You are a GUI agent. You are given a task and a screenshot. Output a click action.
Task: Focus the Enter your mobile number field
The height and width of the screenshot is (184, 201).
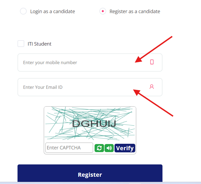click(90, 62)
